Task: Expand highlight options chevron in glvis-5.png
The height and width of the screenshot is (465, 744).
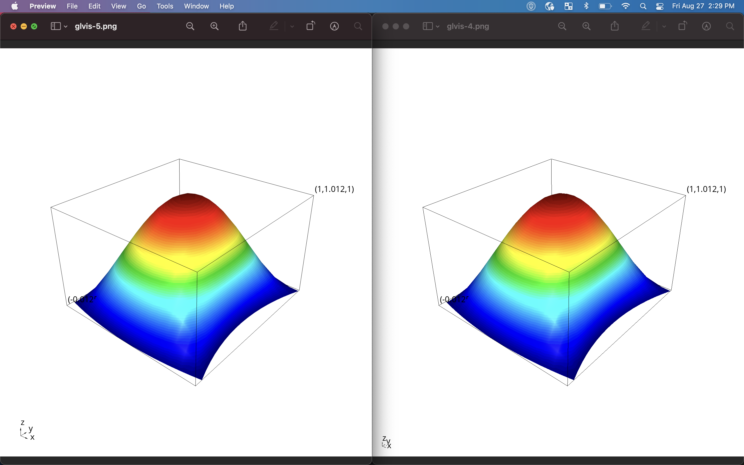Action: coord(292,26)
